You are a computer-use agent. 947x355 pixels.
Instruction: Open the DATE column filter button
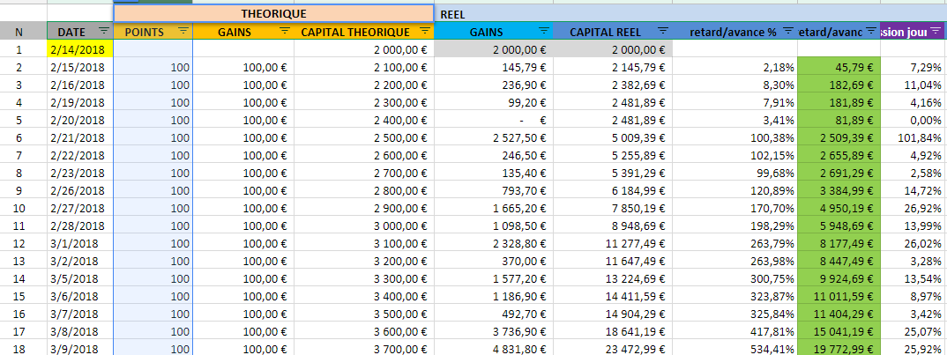pos(104,32)
